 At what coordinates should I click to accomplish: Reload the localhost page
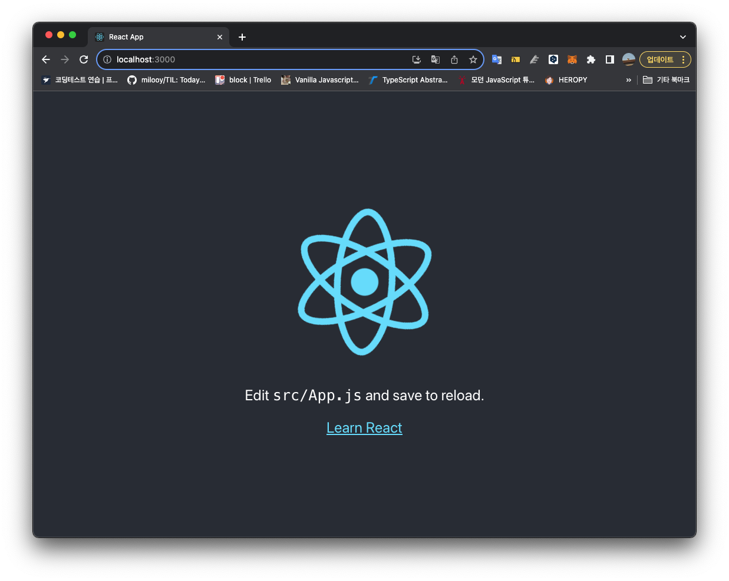(x=84, y=59)
